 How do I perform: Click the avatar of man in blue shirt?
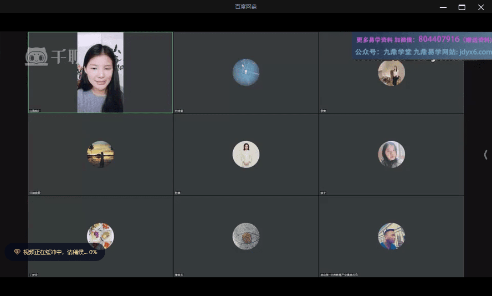tap(391, 236)
